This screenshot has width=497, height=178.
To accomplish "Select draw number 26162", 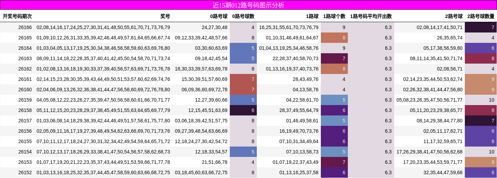I will click(x=25, y=69).
